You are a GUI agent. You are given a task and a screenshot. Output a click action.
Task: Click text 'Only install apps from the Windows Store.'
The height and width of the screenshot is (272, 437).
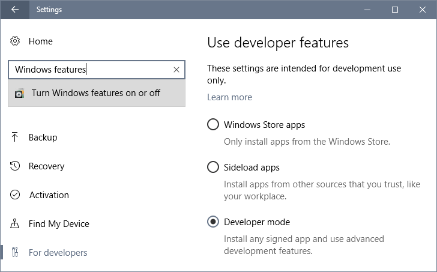coord(307,142)
